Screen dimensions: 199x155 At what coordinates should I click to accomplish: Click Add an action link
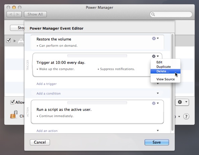point(47,131)
